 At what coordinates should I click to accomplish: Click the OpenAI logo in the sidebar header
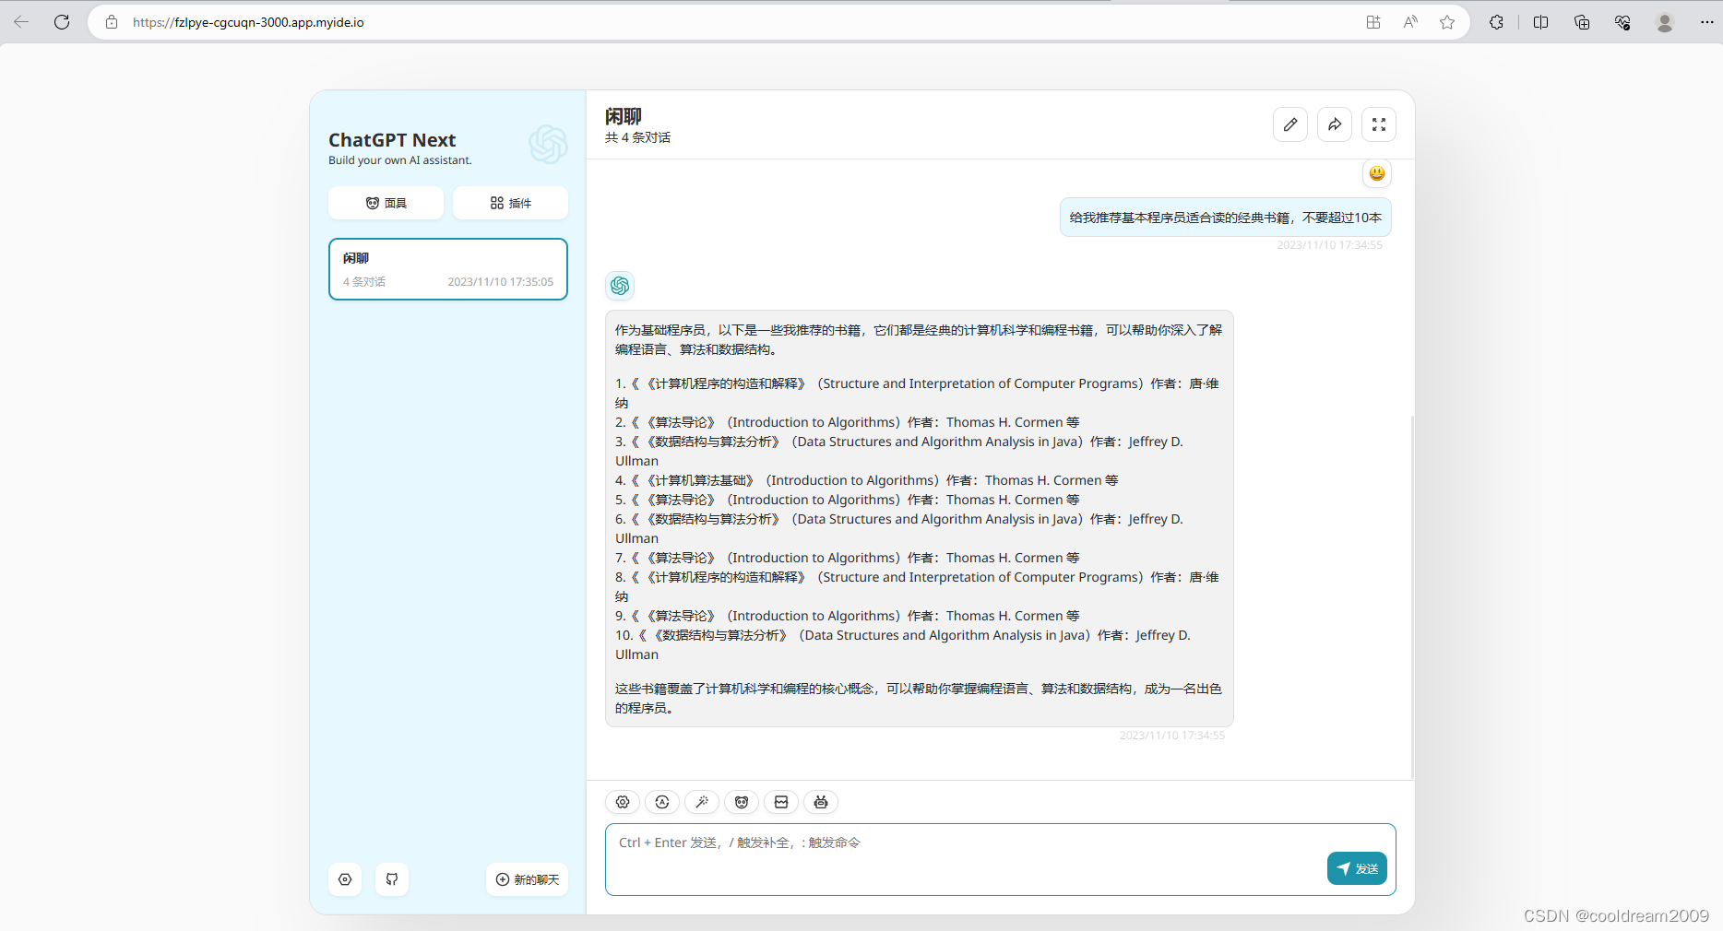pos(548,145)
